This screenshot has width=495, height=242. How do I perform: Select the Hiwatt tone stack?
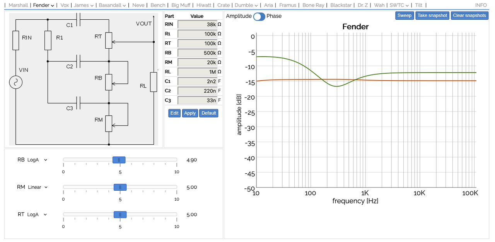pyautogui.click(x=204, y=5)
